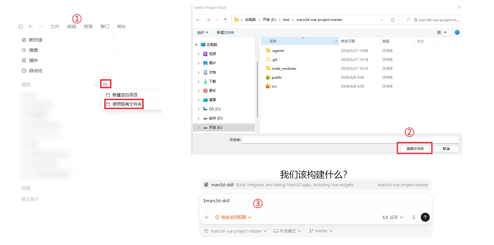Click the add project folder icon
The image size is (494, 245).
[x=105, y=85]
